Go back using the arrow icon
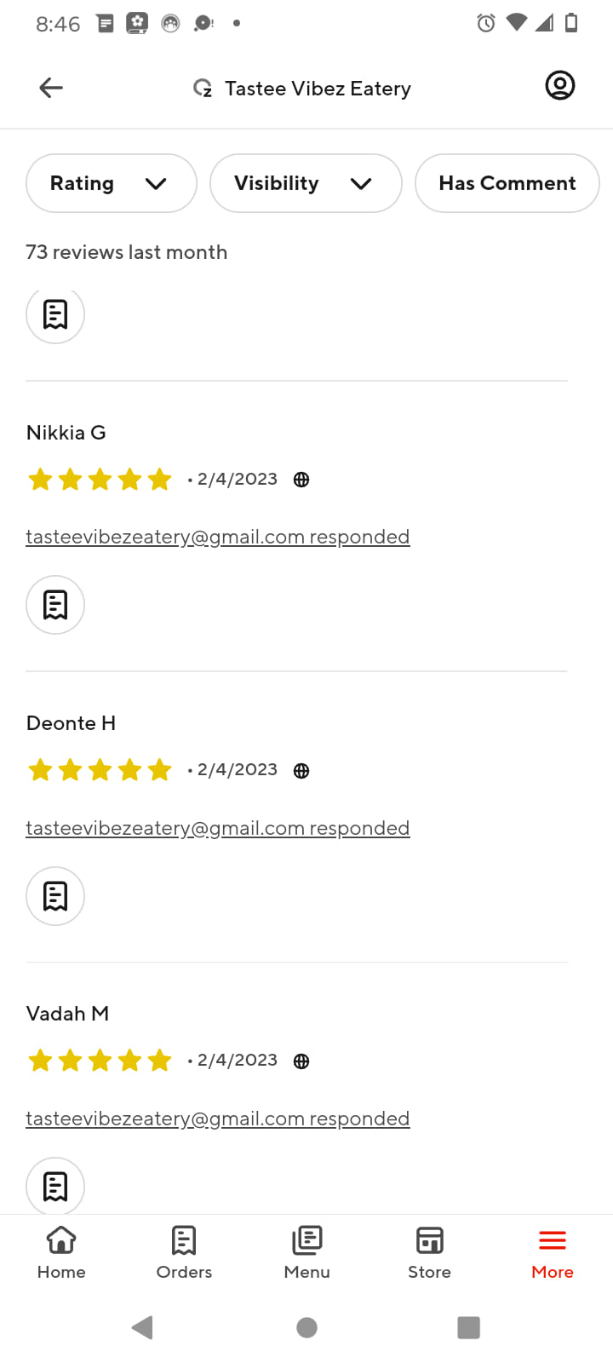613x1363 pixels. tap(51, 88)
